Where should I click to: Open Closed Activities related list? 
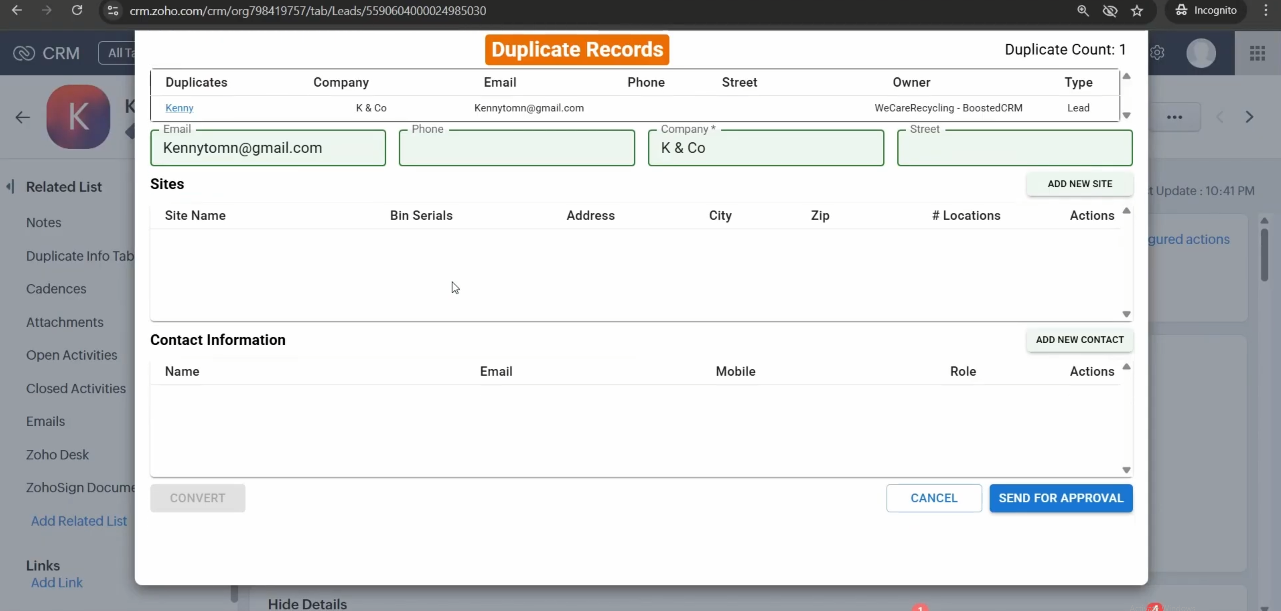(x=76, y=388)
